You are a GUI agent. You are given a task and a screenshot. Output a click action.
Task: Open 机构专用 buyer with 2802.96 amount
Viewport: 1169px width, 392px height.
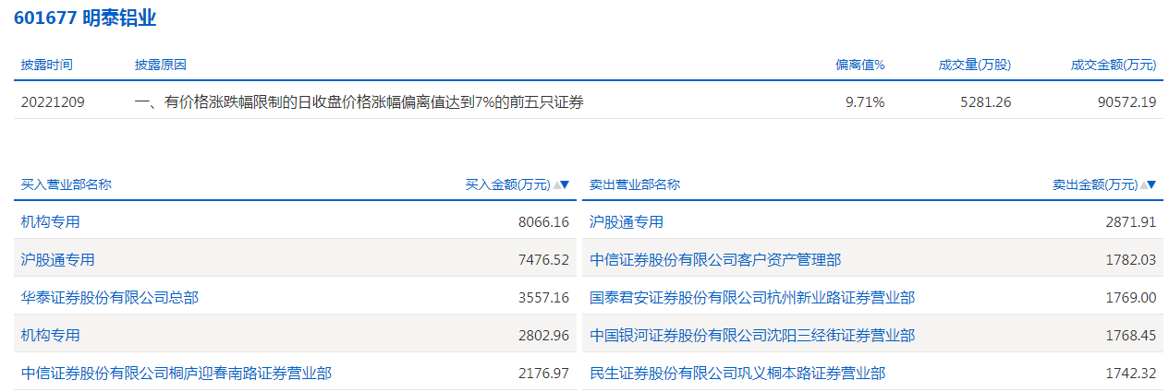pyautogui.click(x=51, y=335)
